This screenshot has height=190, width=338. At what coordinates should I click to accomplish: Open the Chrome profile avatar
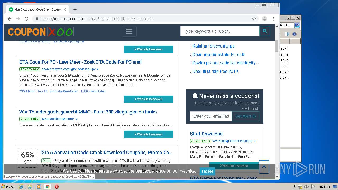[264, 19]
